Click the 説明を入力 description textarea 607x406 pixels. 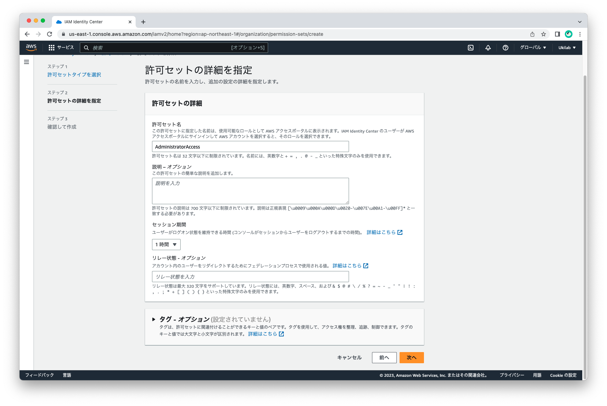click(x=250, y=191)
